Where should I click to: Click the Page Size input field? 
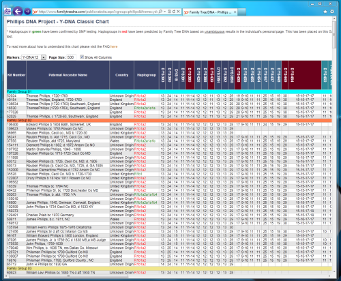click(72, 57)
